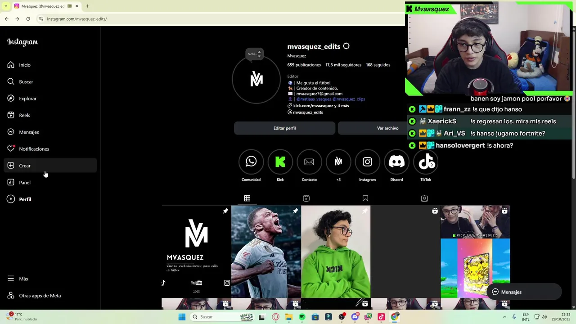Click the 168 seguidos count
Screen dimensions: 576x324
[378, 65]
